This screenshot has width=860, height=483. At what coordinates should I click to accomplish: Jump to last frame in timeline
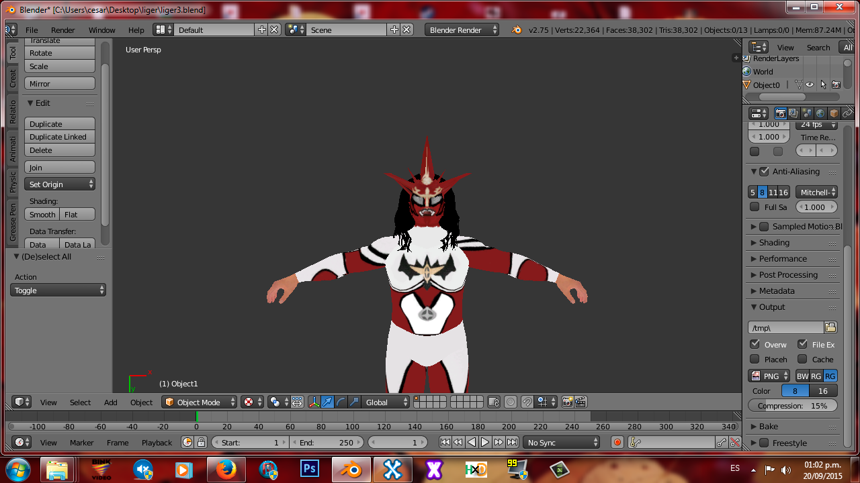(513, 442)
